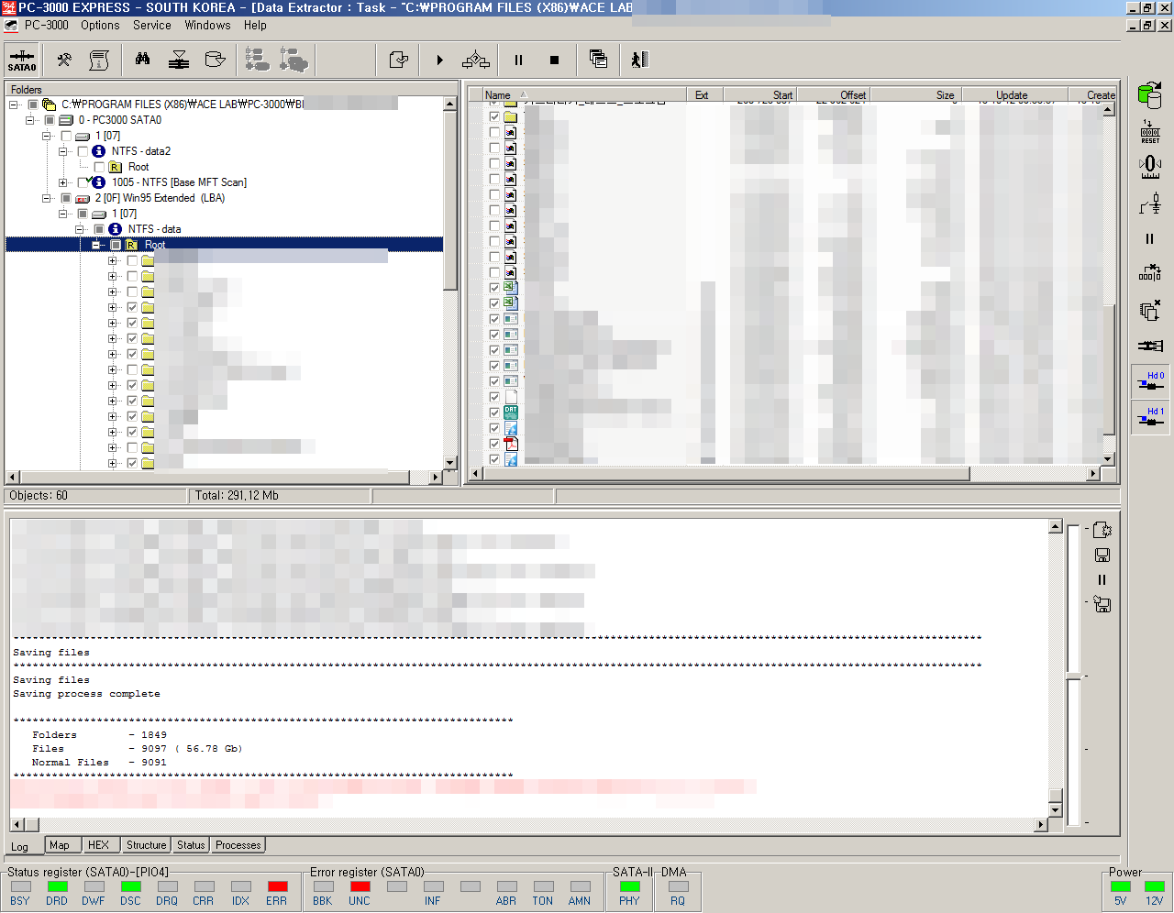Click the switch circuit sidebar icon
The height and width of the screenshot is (913, 1174).
click(1150, 203)
